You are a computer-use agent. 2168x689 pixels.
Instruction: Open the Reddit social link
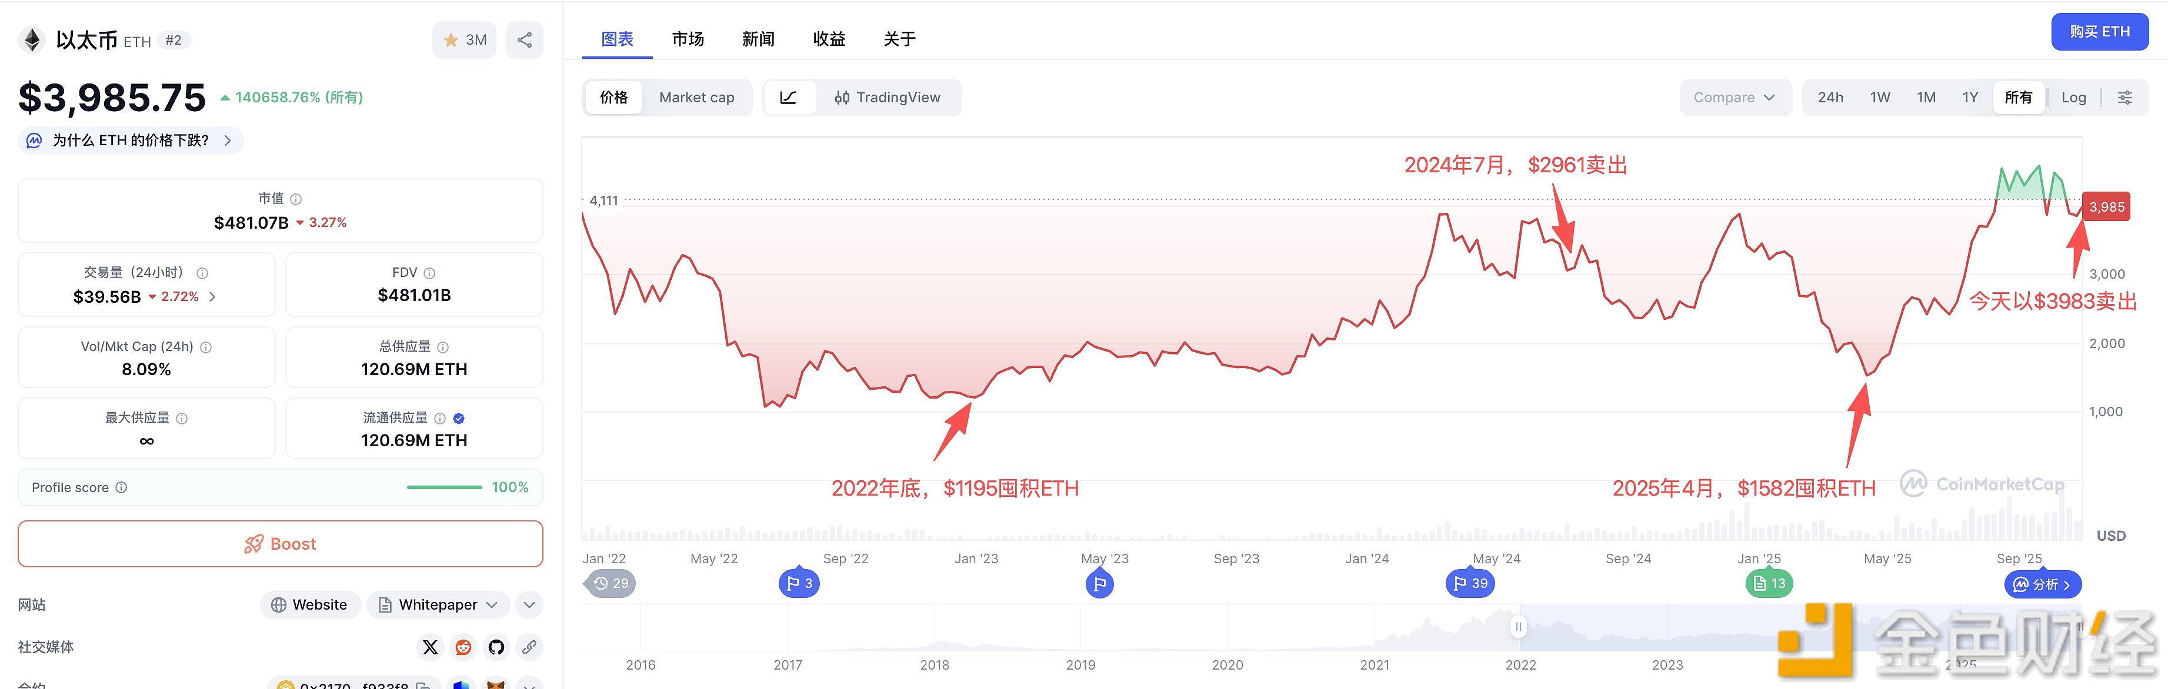pyautogui.click(x=463, y=647)
